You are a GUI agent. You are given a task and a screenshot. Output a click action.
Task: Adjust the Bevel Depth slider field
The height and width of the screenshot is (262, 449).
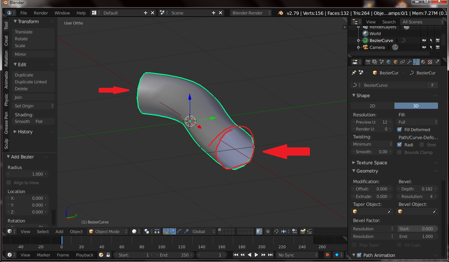click(417, 189)
